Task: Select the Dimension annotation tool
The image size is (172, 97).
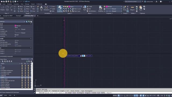Action: pyautogui.click(x=46, y=8)
